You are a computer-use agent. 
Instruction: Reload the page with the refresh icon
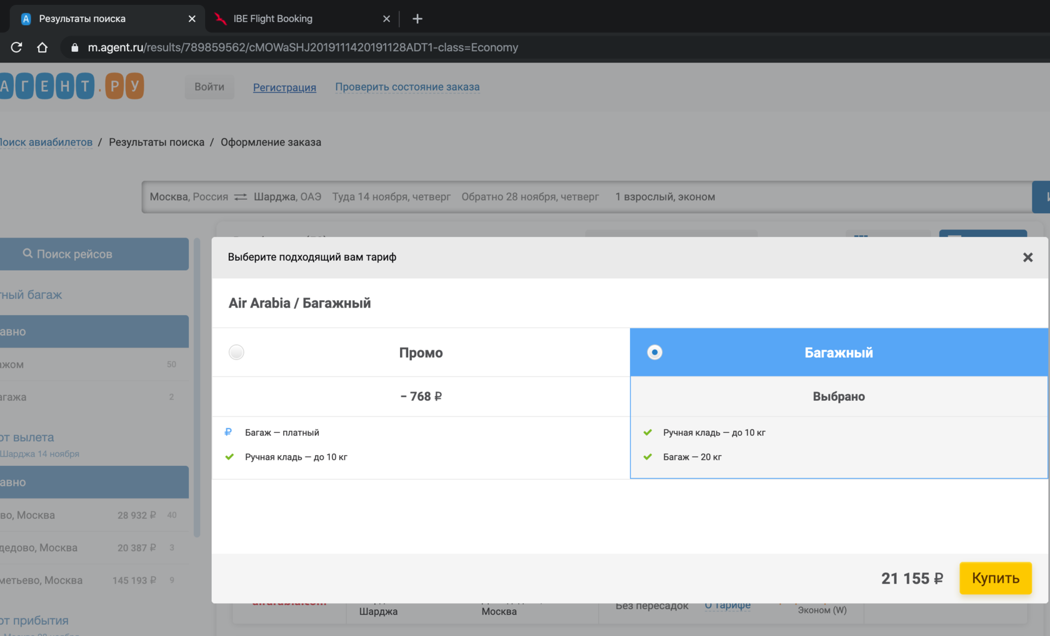tap(17, 48)
